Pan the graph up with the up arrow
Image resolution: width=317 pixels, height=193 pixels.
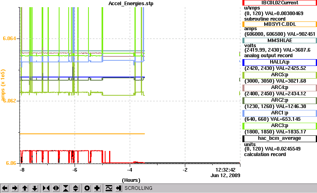point(25,188)
